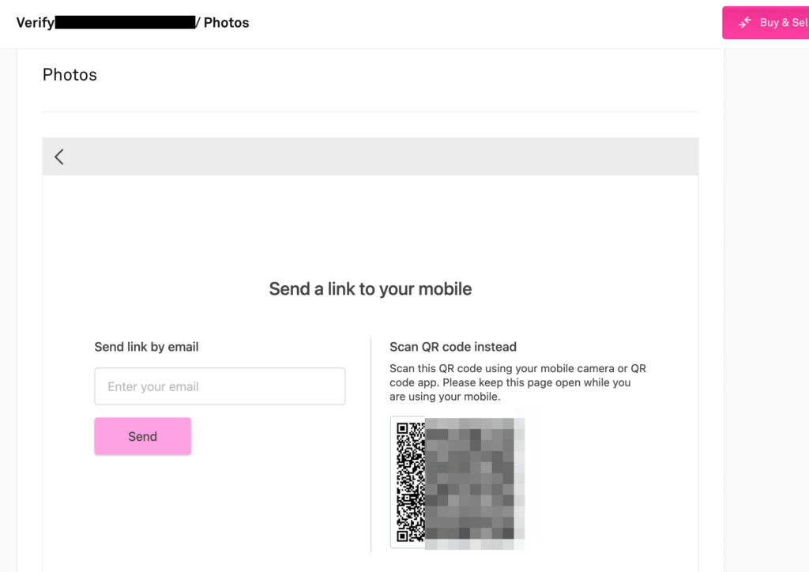
Task: Click the QR code's top-left finder square
Action: (402, 428)
